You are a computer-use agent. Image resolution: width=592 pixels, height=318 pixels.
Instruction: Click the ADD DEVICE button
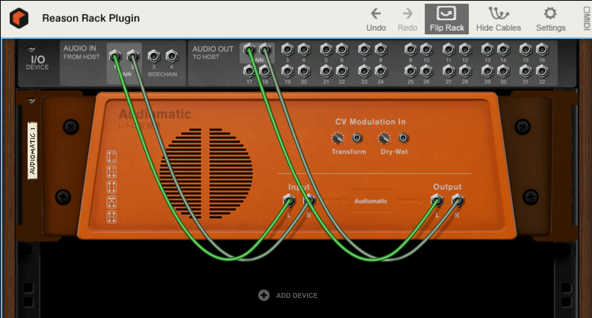point(288,295)
